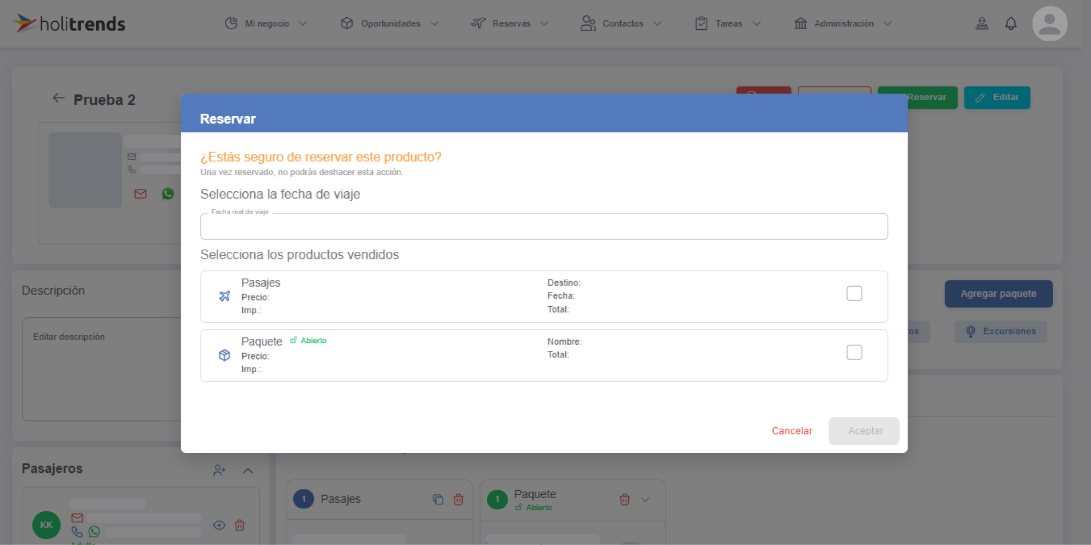Delete passenger KK with the trash icon
1091x545 pixels.
(x=240, y=525)
